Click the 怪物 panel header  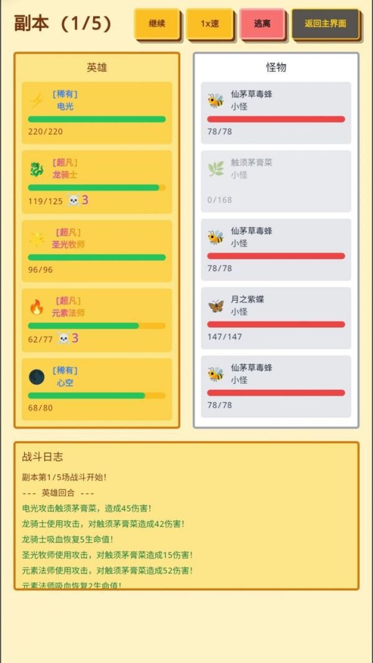point(276,67)
